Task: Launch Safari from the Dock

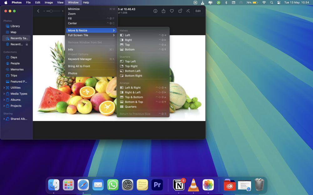Action: [x=83, y=185]
